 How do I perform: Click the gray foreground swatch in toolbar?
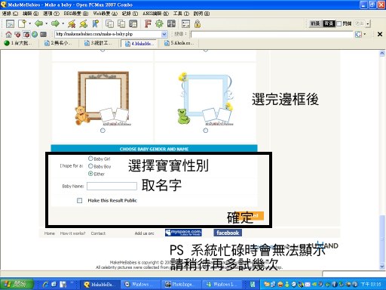315,23
